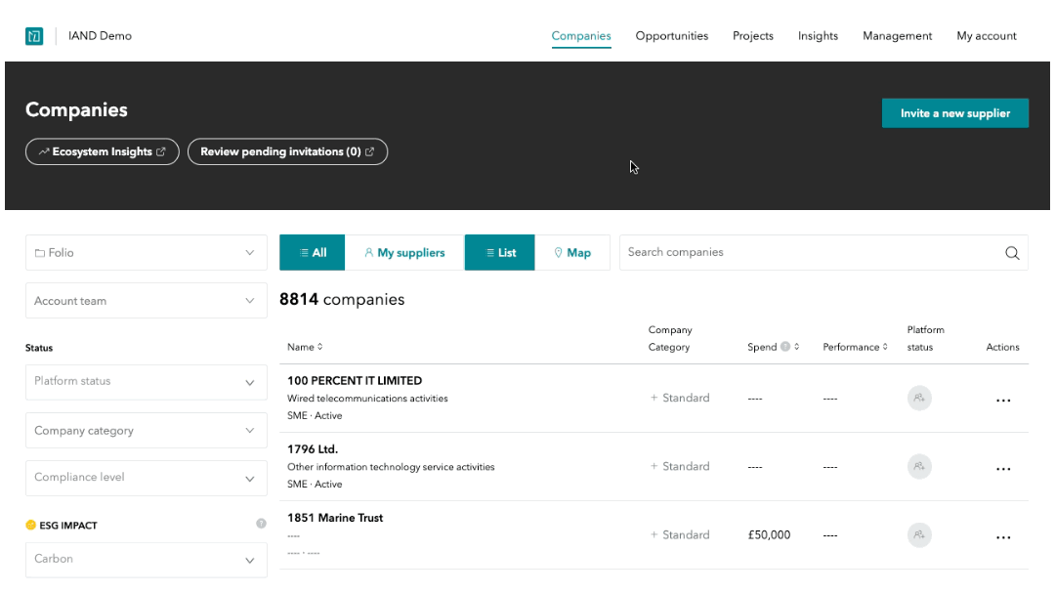
Task: Click Review pending invitations (0)
Action: (287, 151)
